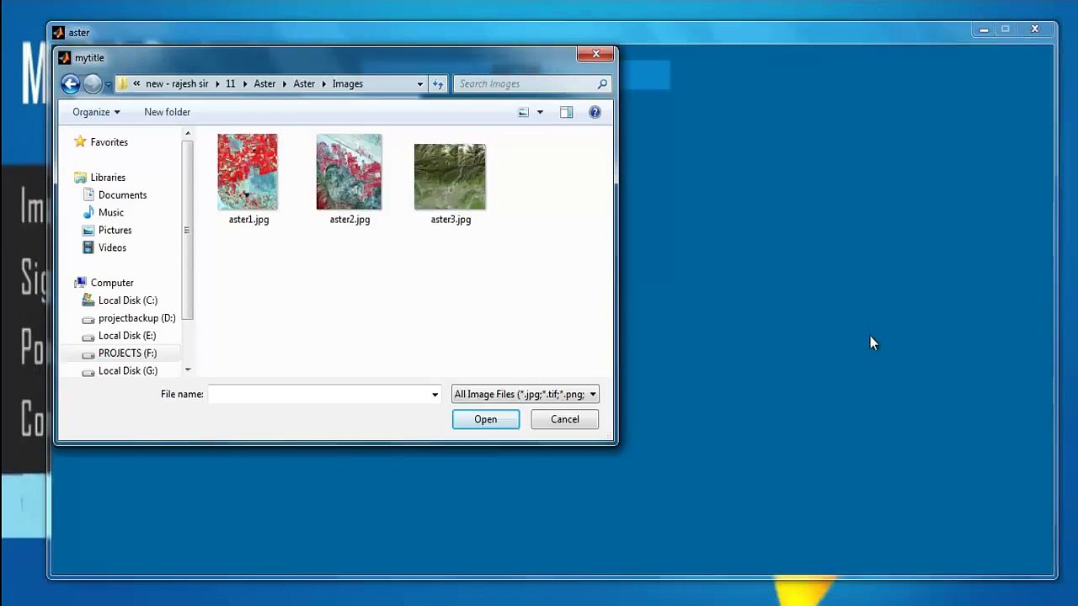The width and height of the screenshot is (1078, 606).
Task: Open projectbackup (D:) drive
Action: tap(136, 318)
